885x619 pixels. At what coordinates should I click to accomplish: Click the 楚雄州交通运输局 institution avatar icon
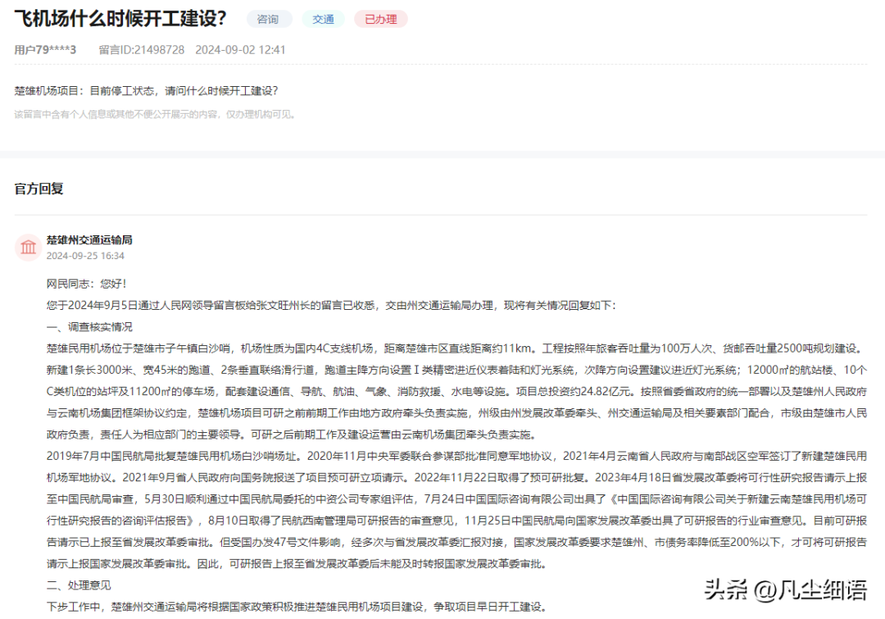point(29,248)
